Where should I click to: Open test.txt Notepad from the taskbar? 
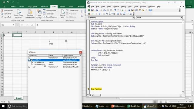[x=102, y=106]
